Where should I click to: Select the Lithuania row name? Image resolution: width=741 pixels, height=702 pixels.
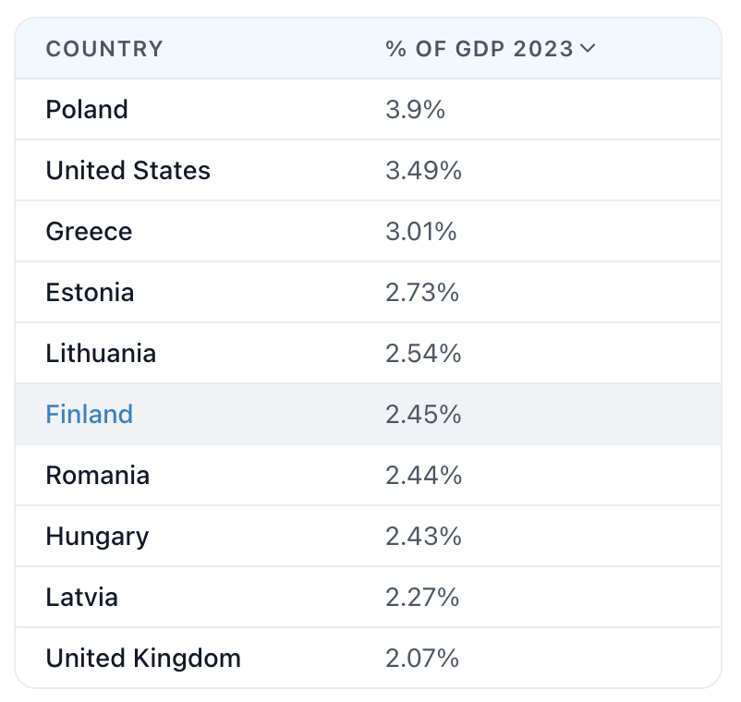(x=101, y=353)
